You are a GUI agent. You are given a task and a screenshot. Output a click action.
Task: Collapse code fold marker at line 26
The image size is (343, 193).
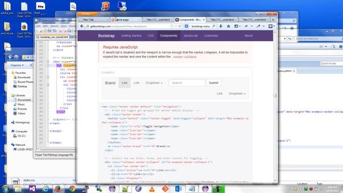coord(48,62)
